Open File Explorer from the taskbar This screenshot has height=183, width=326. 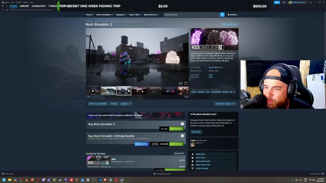[x=10, y=180]
